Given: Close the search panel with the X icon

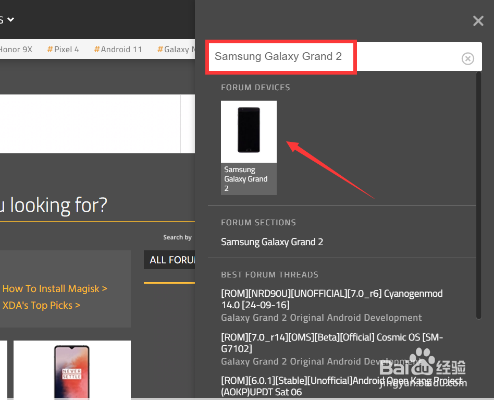Looking at the screenshot, I should (478, 21).
